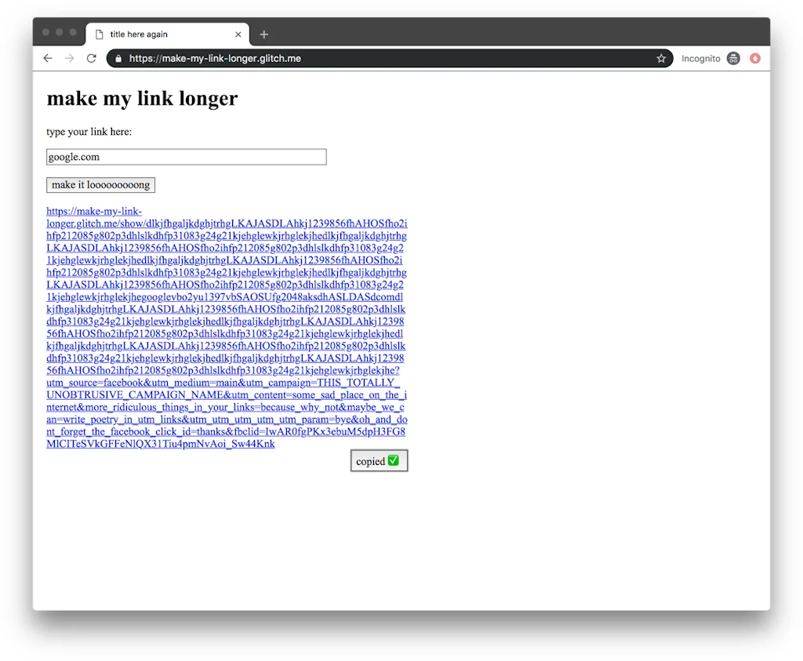Click the 'make my link longer' heading
Viewport: 803px width, 661px height.
coord(142,99)
